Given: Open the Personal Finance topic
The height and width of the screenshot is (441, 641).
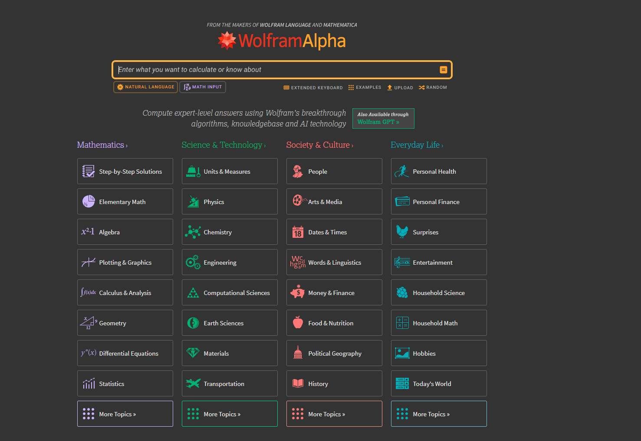Looking at the screenshot, I should click(439, 201).
